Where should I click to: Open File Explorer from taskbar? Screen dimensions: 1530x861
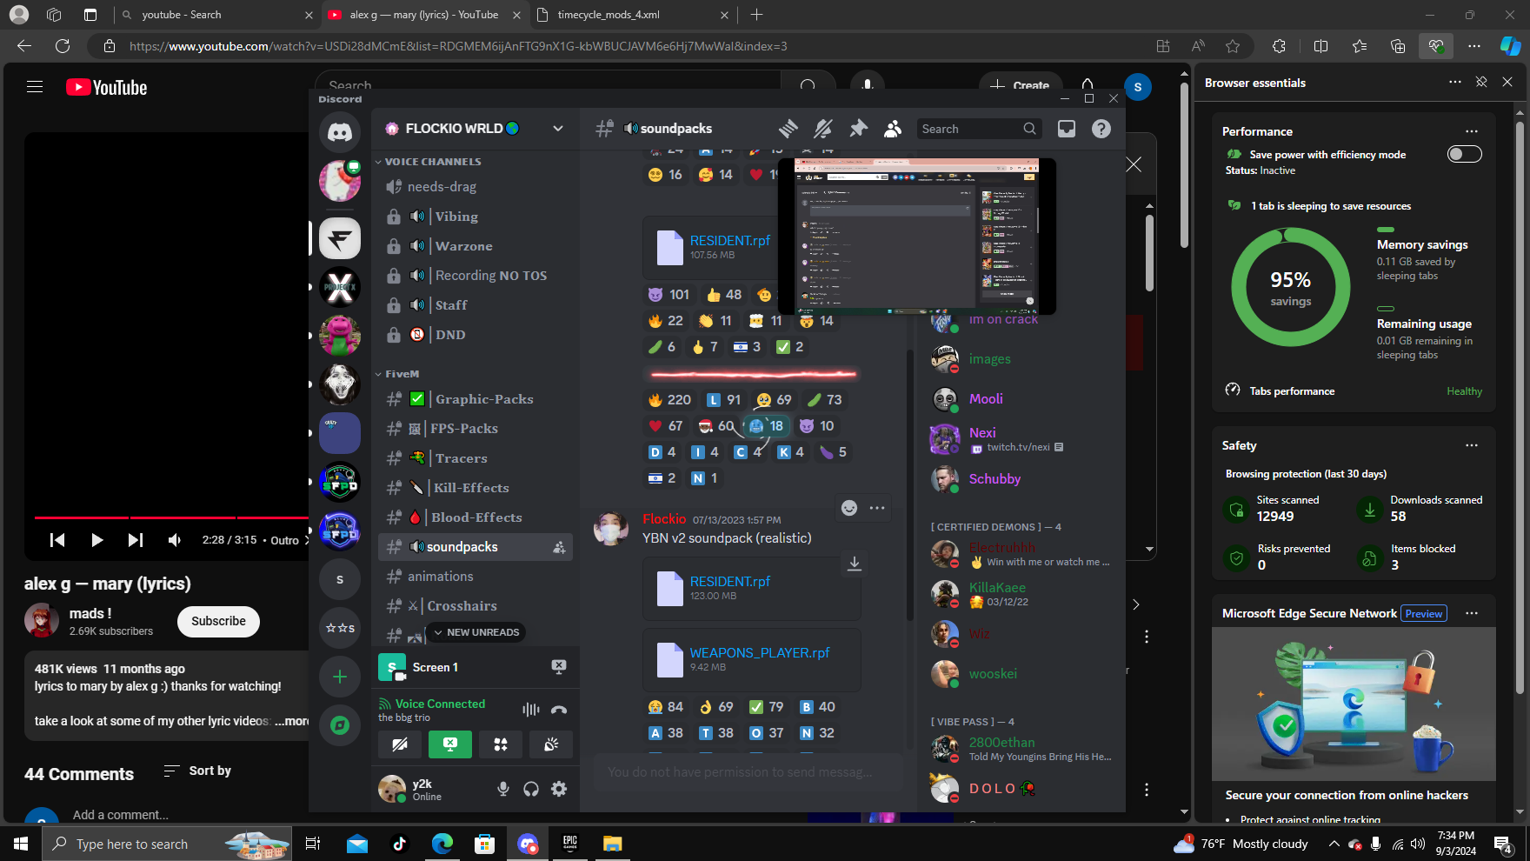613,844
